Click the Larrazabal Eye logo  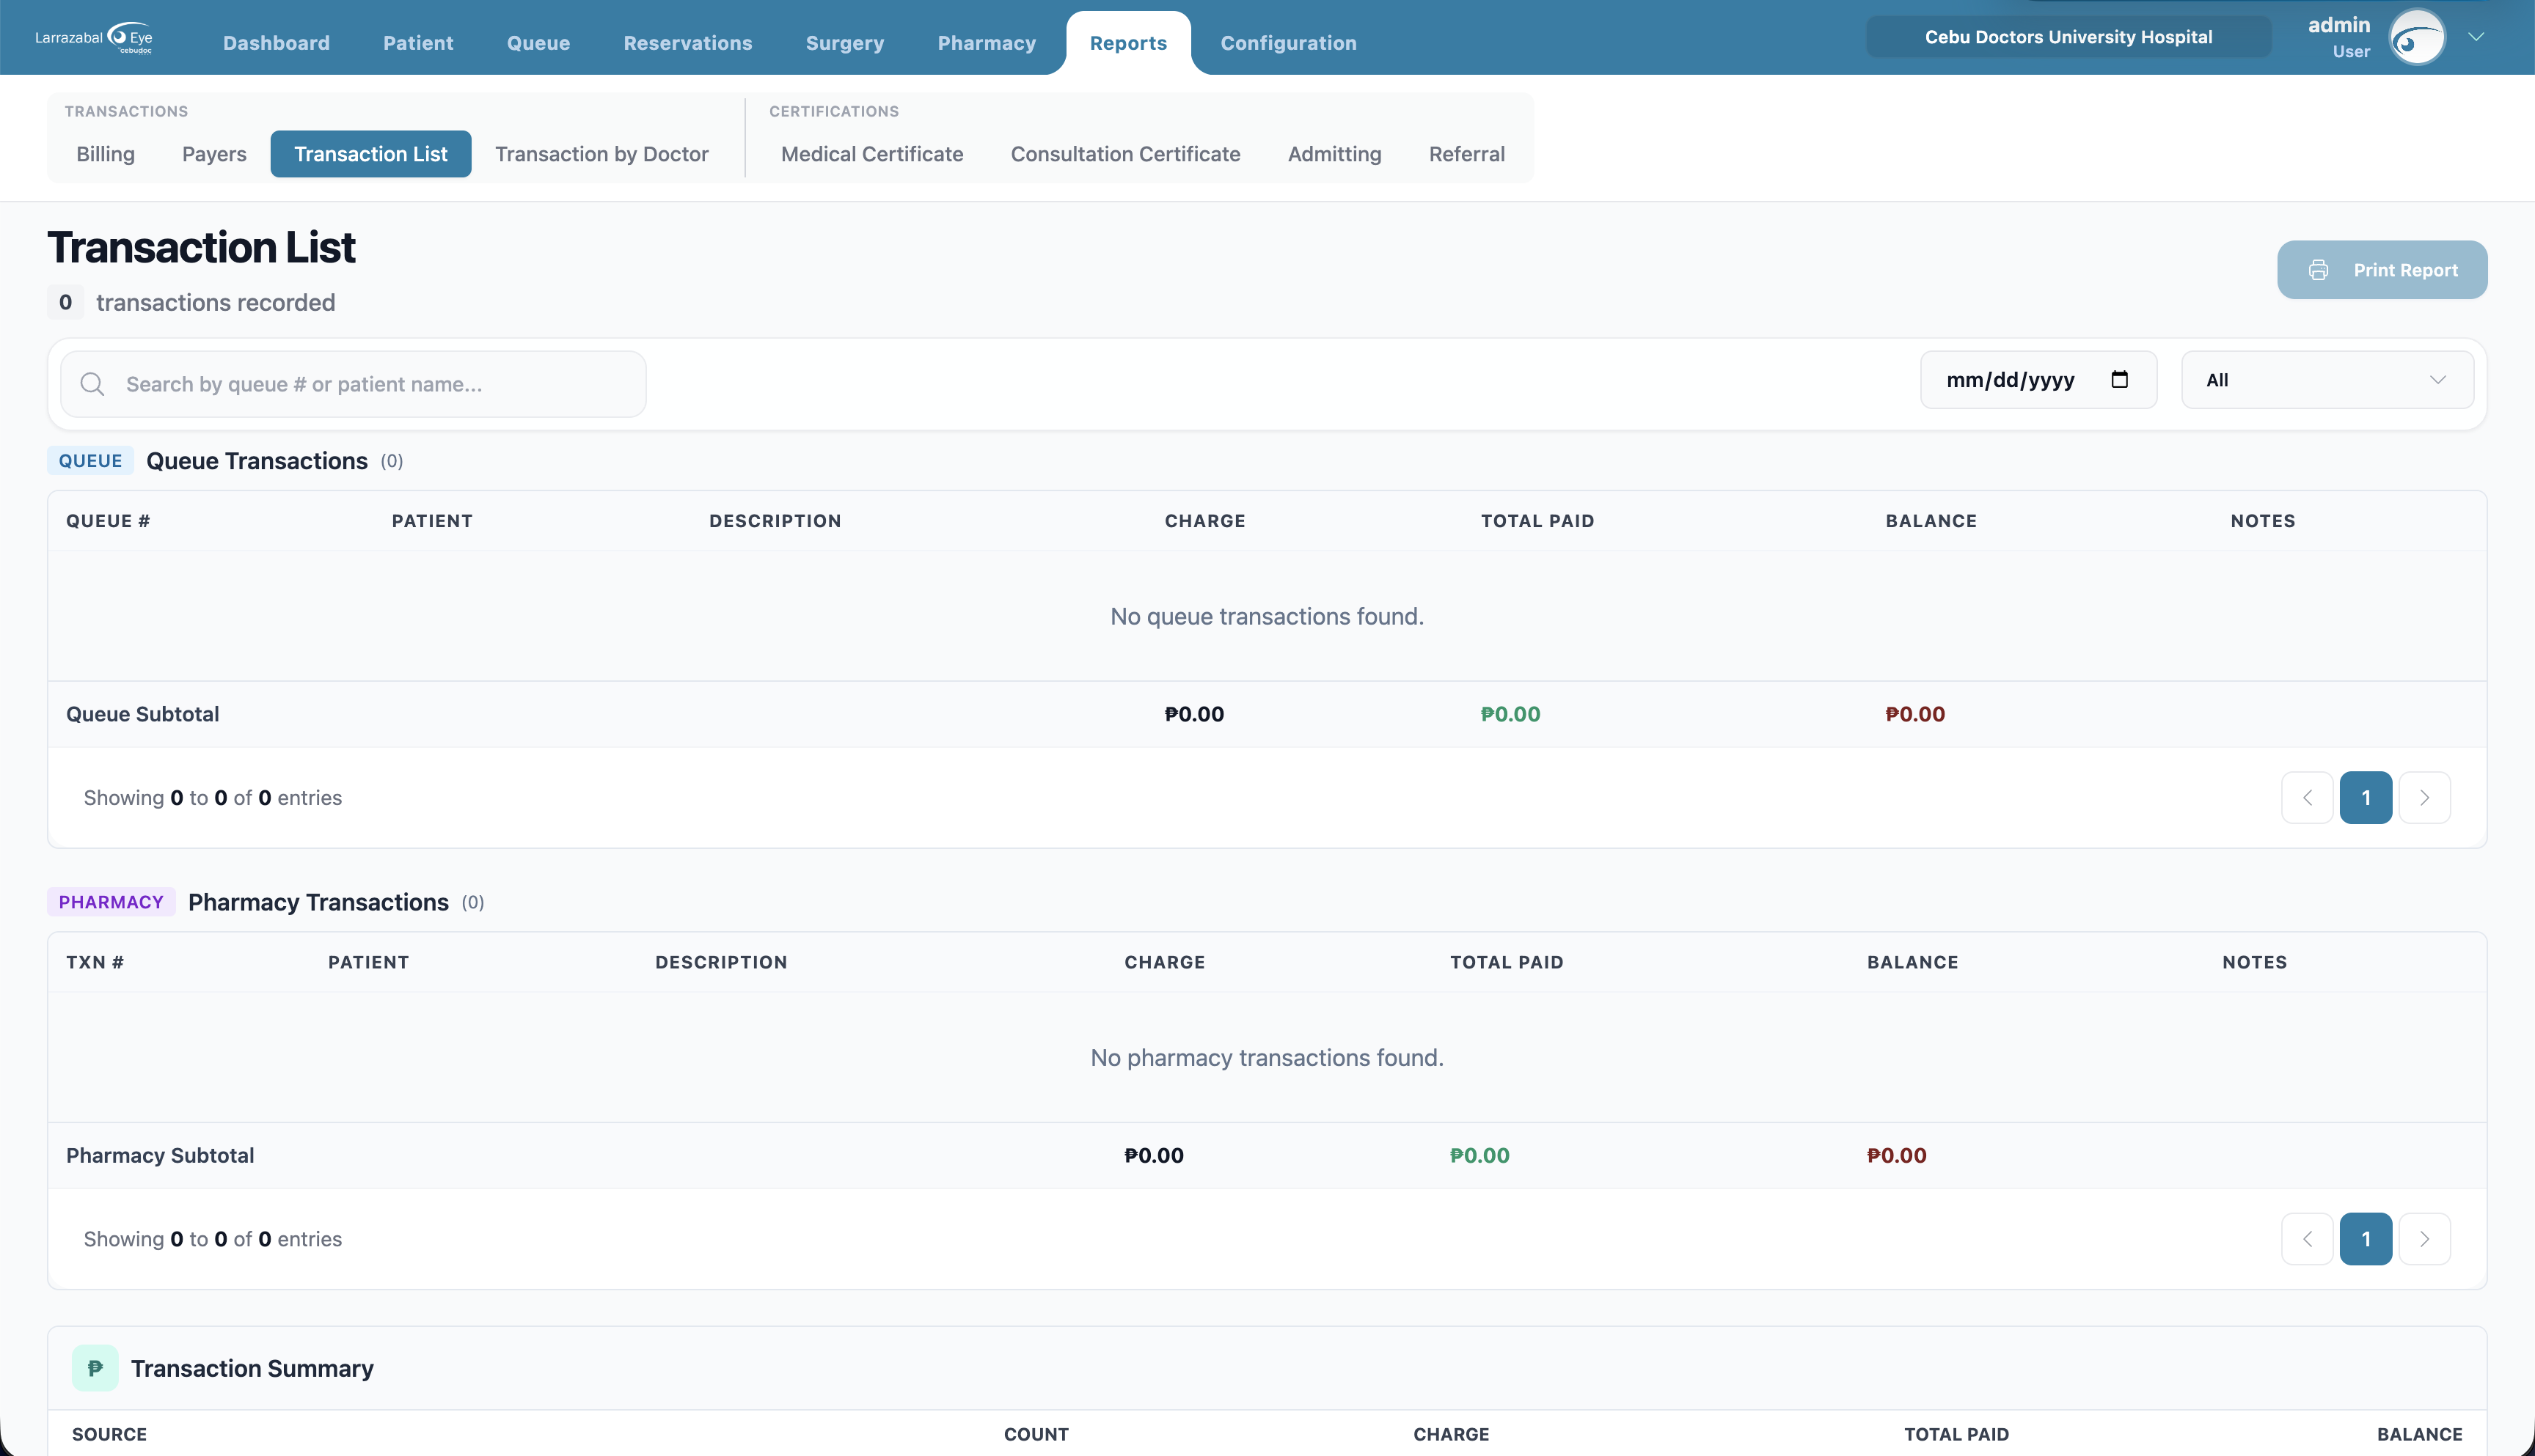94,38
